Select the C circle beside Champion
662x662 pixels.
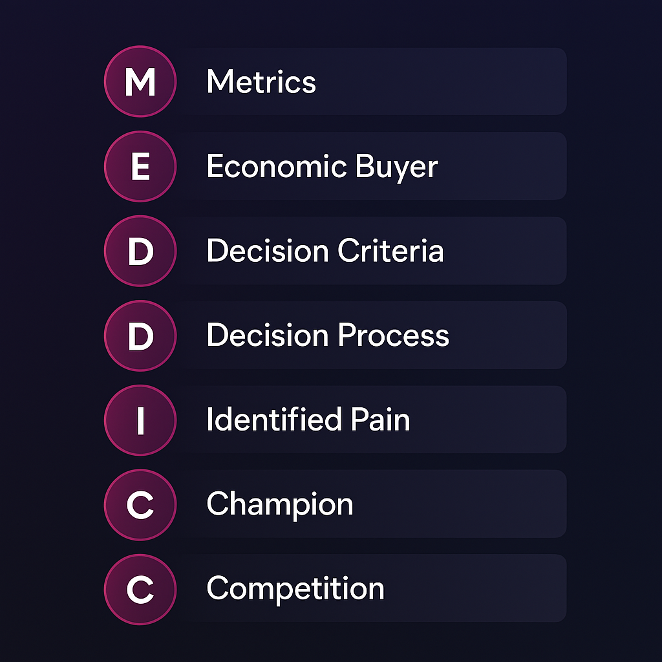point(140,504)
